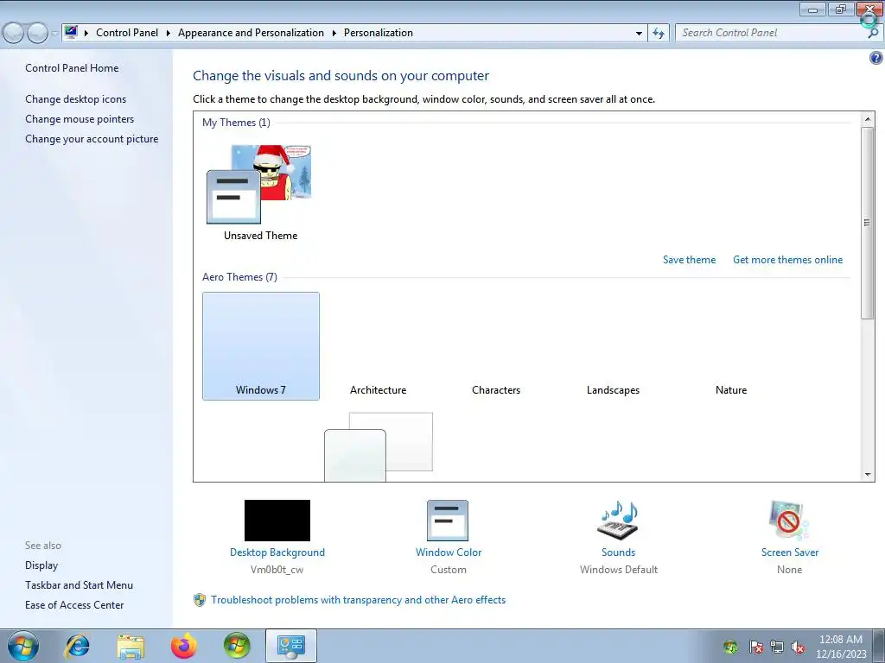Click the Sounds text link

click(618, 552)
